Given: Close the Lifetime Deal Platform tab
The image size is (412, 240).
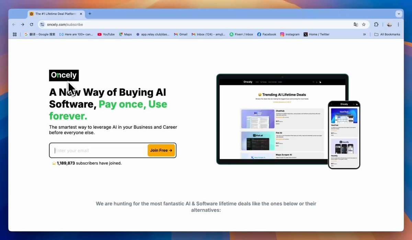Looking at the screenshot, I should point(82,14).
